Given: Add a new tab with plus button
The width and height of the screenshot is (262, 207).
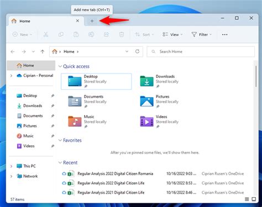Looking at the screenshot, I should coord(92,21).
